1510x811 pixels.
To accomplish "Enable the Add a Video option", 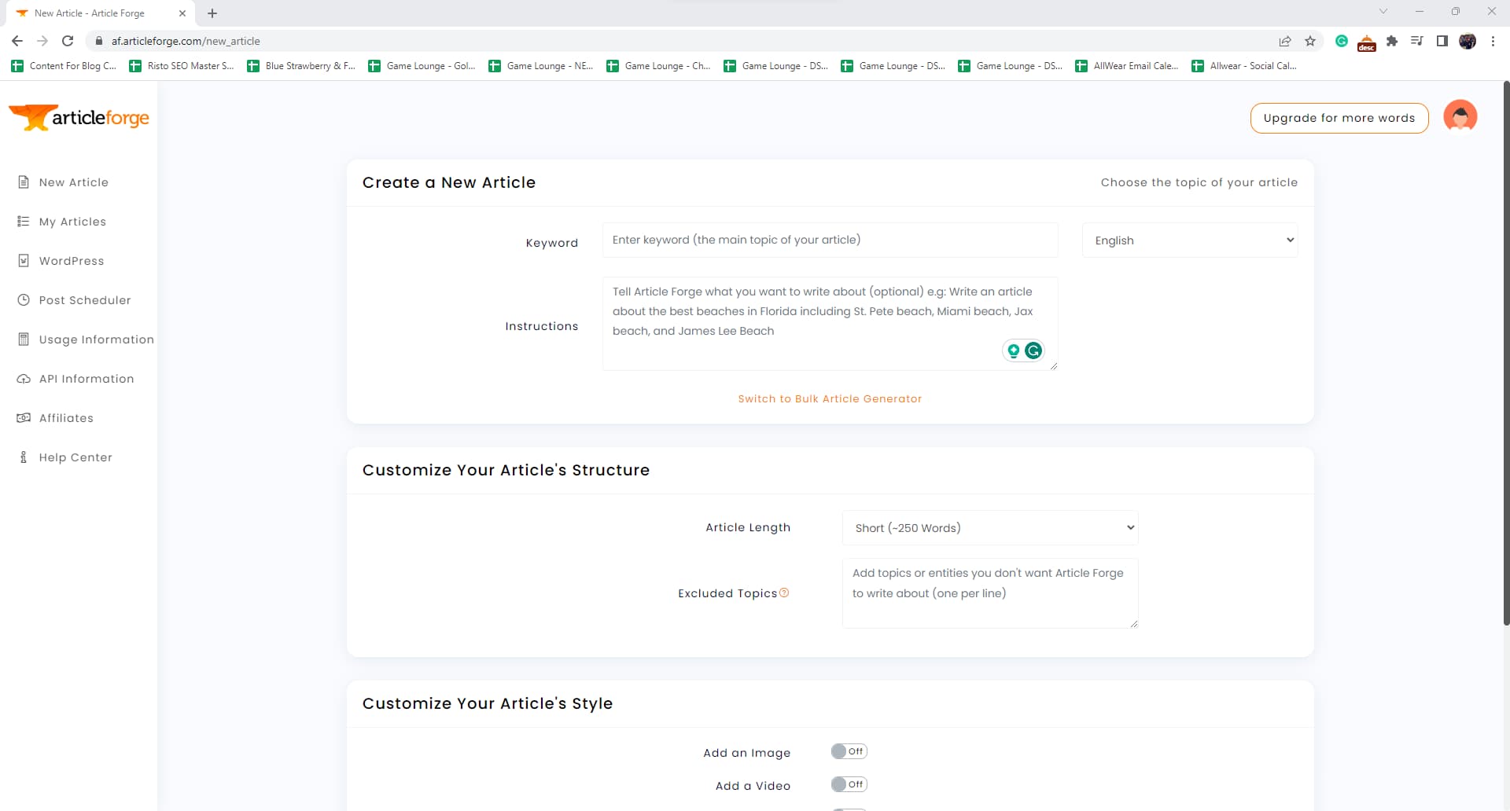I will click(x=849, y=783).
